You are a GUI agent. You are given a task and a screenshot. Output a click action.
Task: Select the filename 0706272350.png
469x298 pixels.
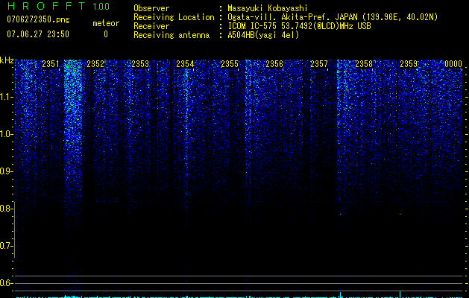pos(38,19)
